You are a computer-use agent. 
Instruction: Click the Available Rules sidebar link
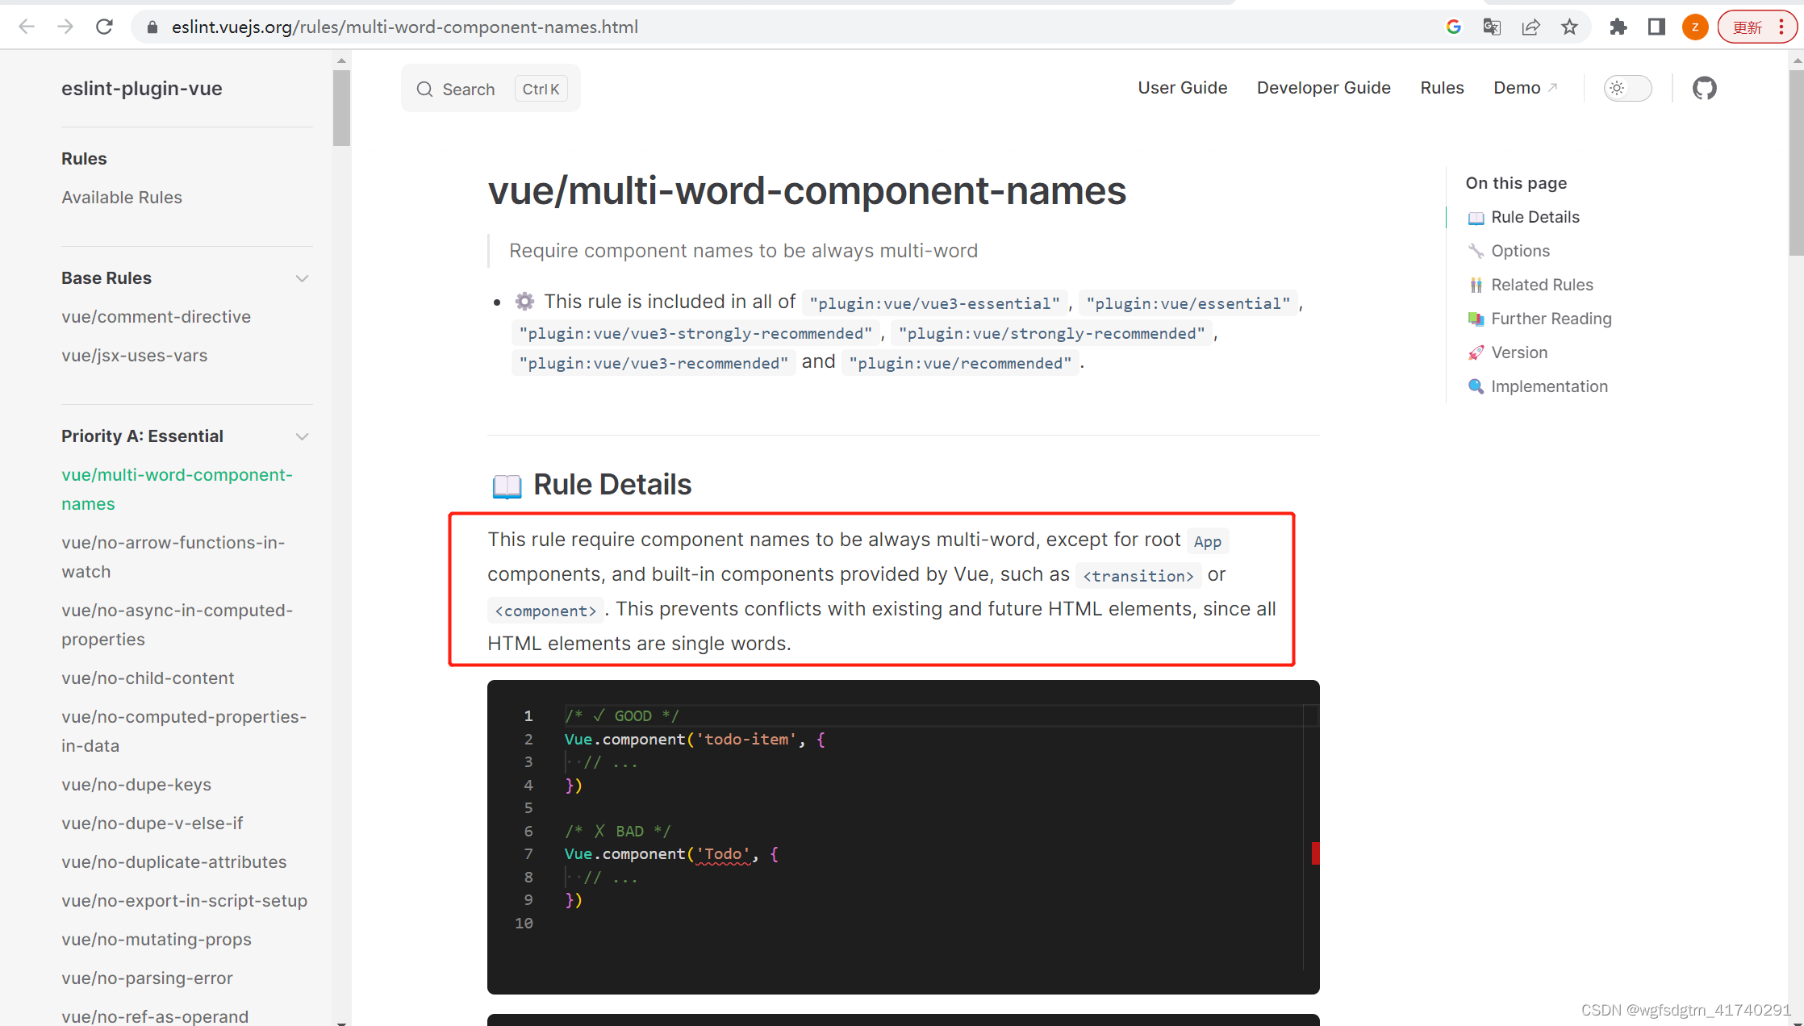tap(121, 197)
